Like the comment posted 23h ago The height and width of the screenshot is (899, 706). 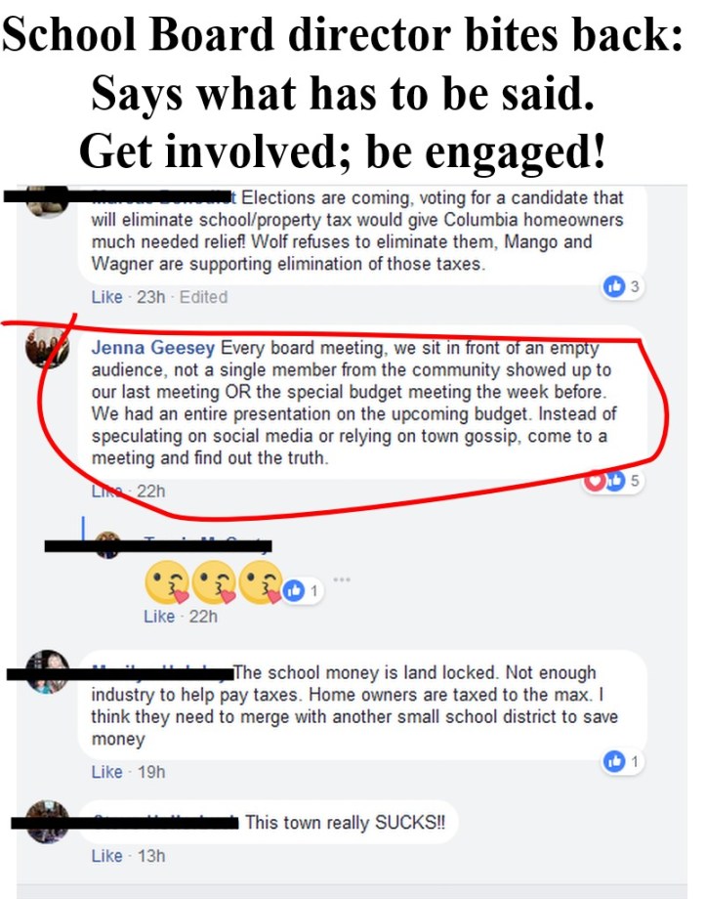107,297
